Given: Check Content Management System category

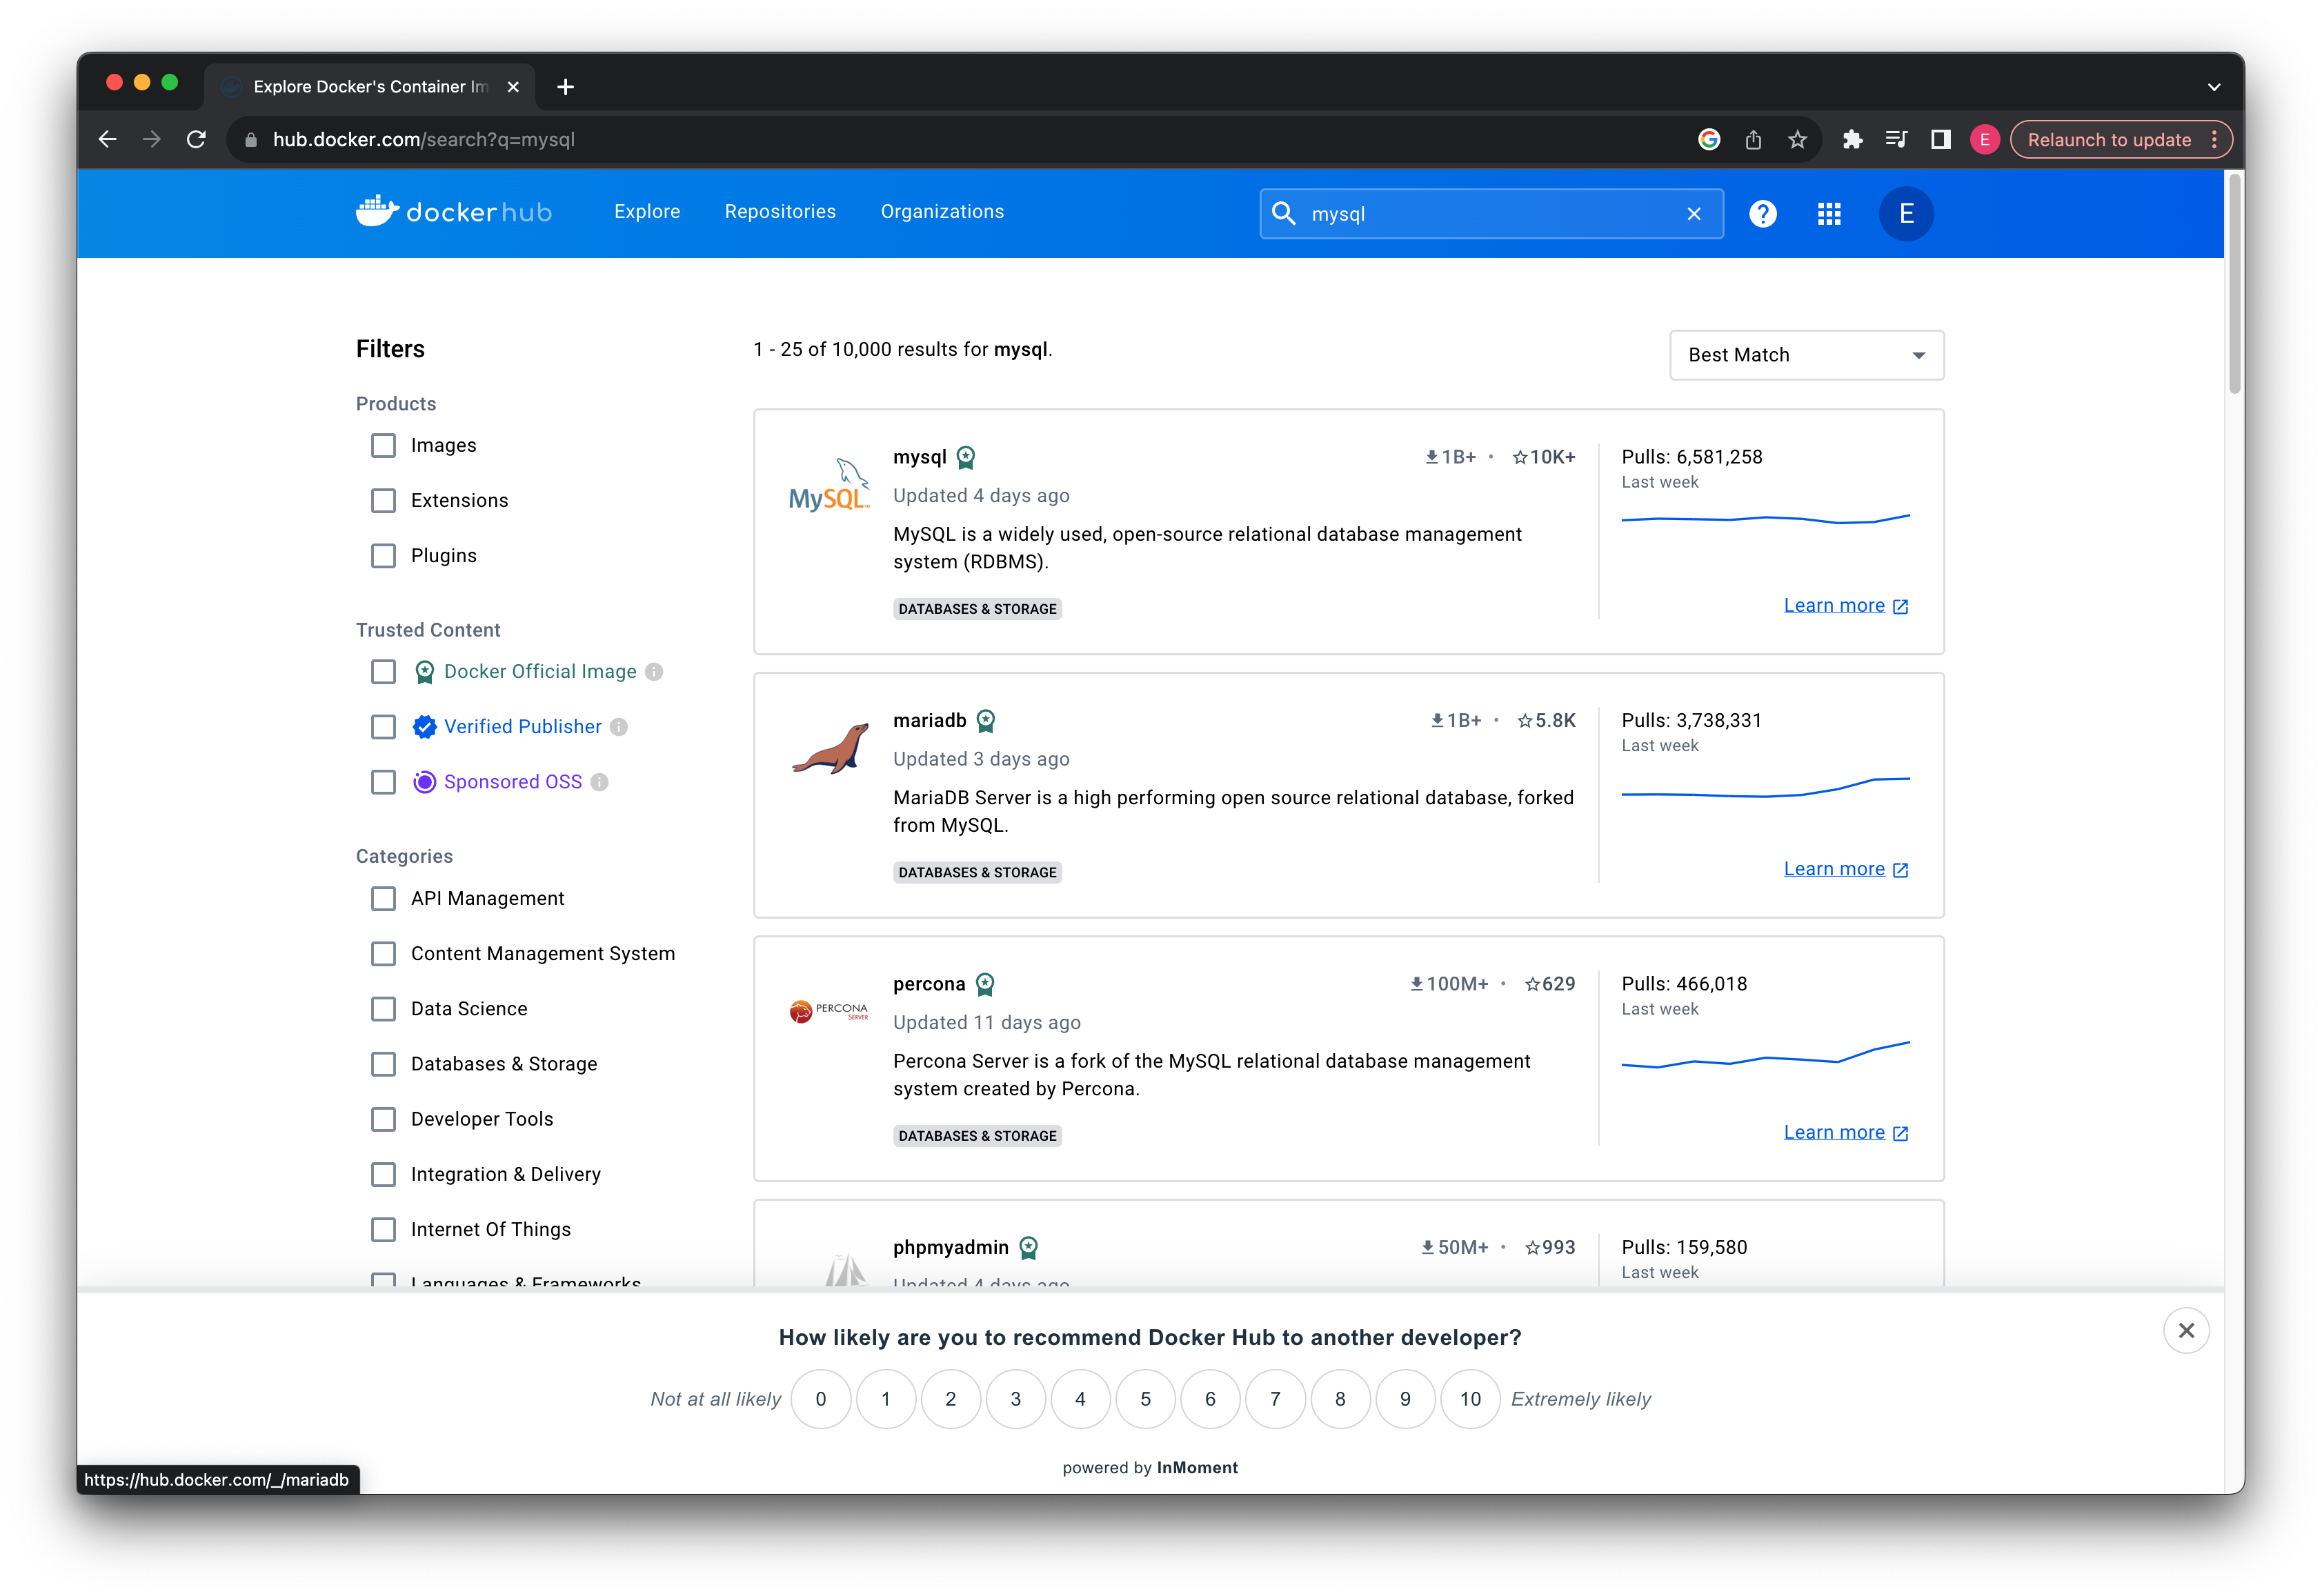Looking at the screenshot, I should [x=383, y=953].
